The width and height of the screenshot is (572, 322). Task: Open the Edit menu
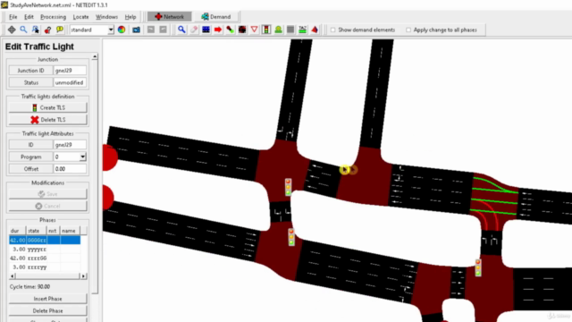[29, 17]
